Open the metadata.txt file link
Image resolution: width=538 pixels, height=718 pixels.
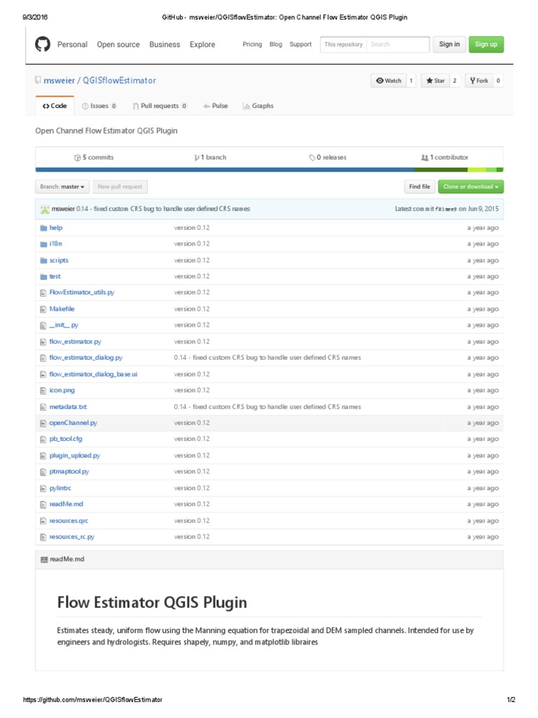pyautogui.click(x=68, y=407)
